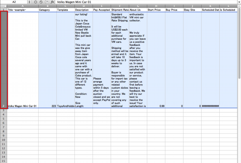Click the formula bar text field
The image size is (241, 163).
[146, 2]
